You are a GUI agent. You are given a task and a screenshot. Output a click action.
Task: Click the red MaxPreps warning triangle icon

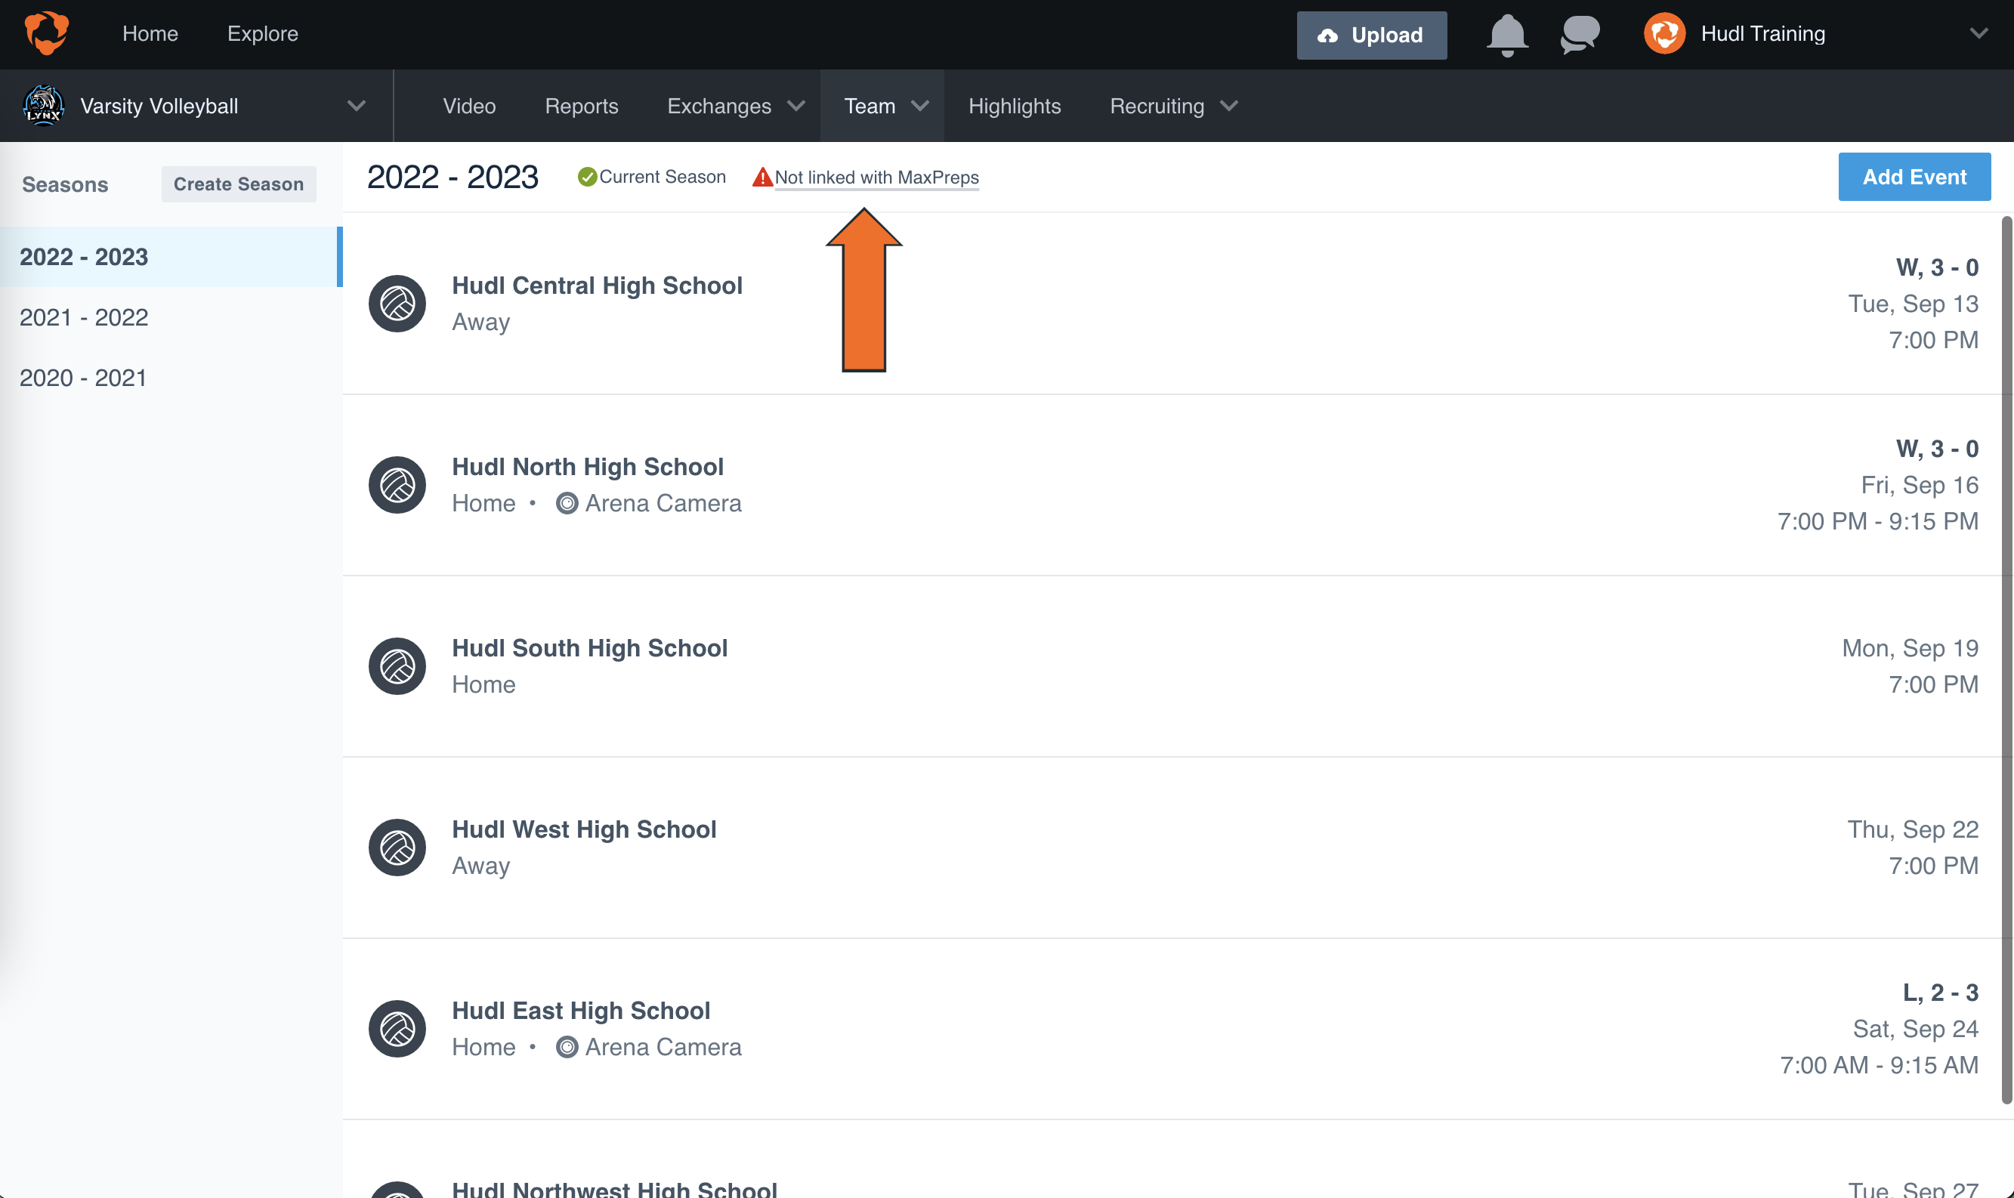pos(762,177)
